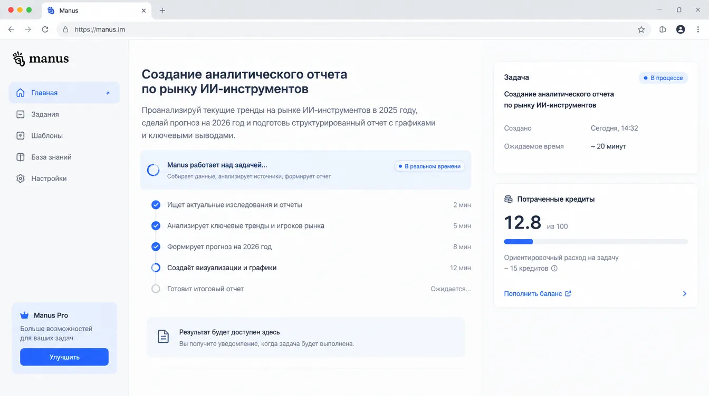Viewport: 709px width, 396px height.
Task: Click the browser back arrow
Action: click(x=11, y=29)
